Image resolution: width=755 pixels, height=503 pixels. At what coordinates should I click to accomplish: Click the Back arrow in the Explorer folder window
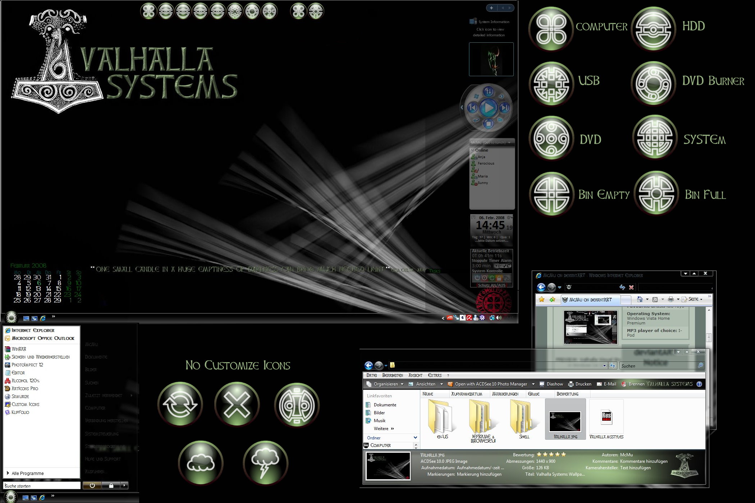pyautogui.click(x=369, y=365)
